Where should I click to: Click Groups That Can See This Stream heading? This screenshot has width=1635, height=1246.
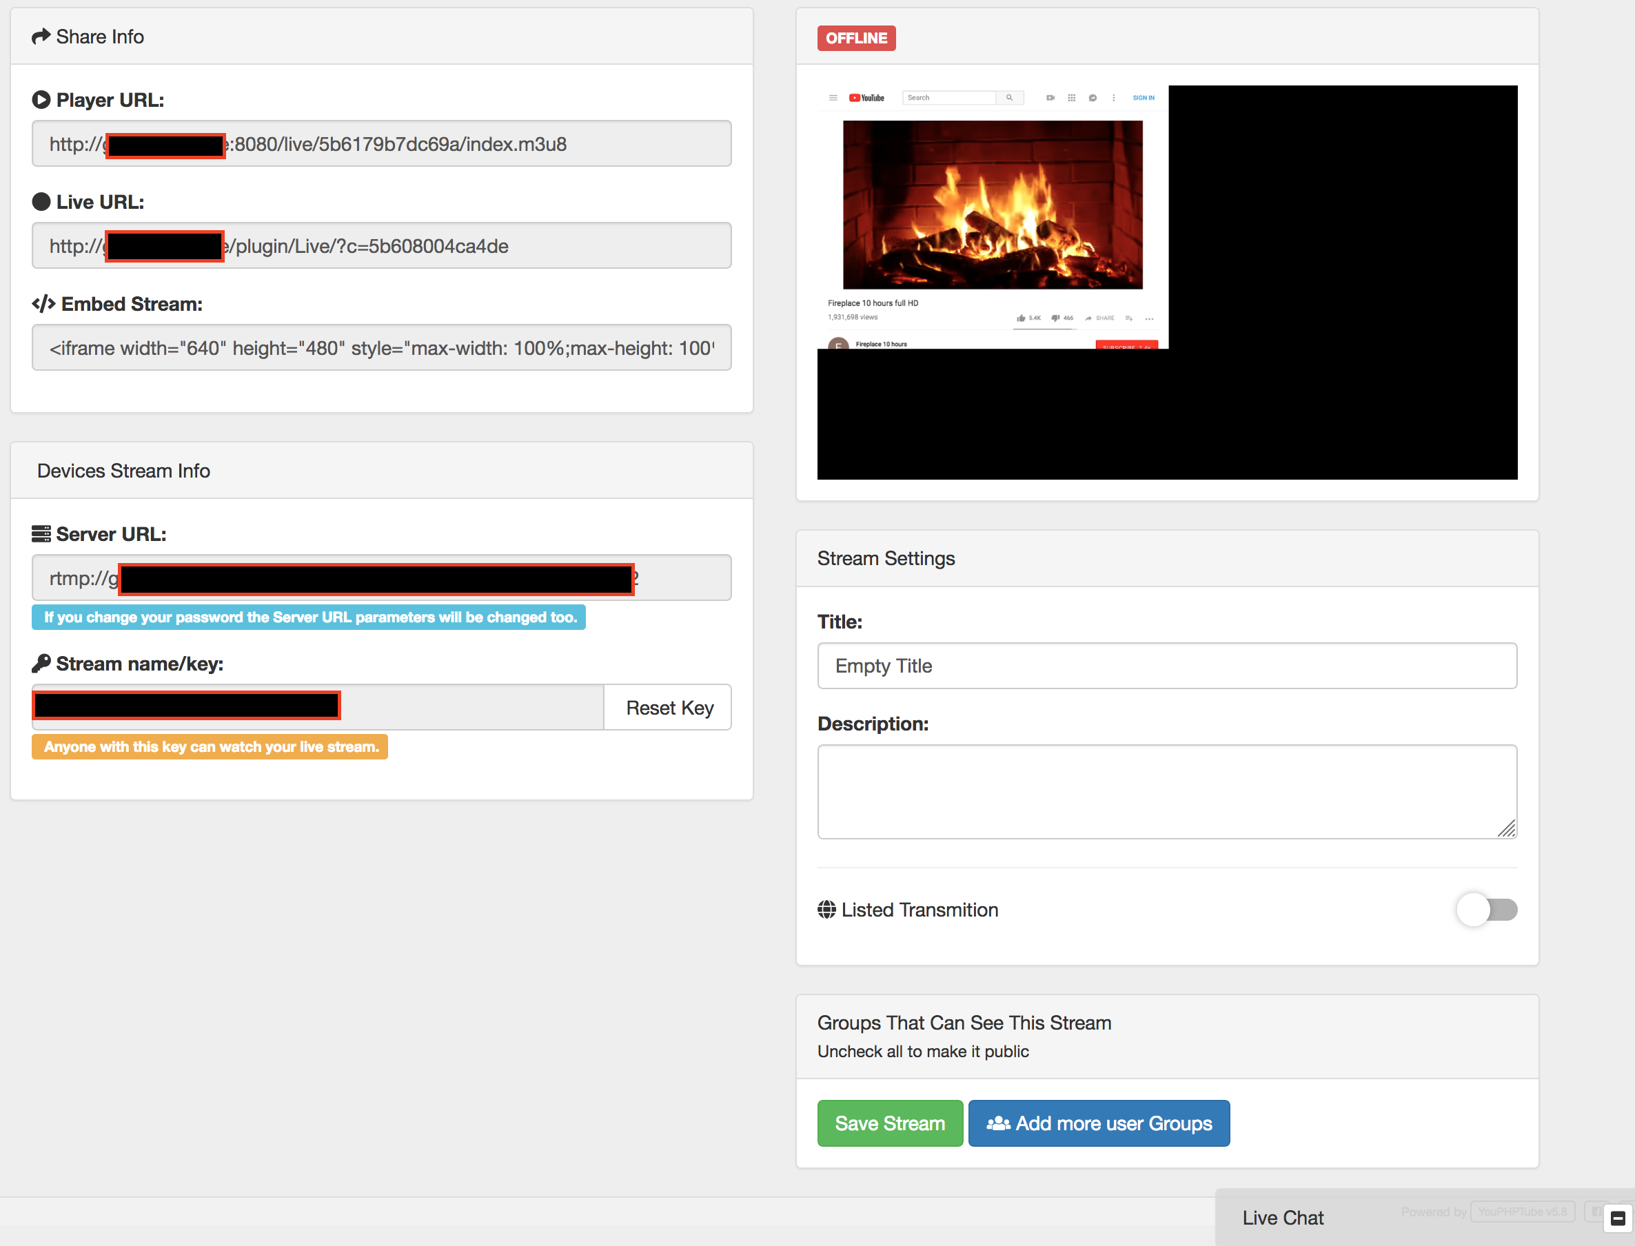964,1023
